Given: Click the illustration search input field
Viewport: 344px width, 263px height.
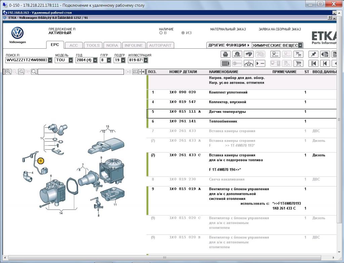Looking at the screenshot, I should pyautogui.click(x=81, y=72).
